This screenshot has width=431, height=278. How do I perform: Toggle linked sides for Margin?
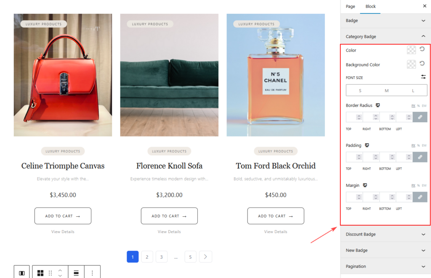[420, 197]
